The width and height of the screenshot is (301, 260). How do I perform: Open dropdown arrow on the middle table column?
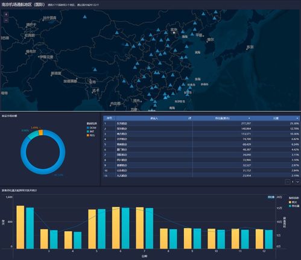(x=249, y=118)
